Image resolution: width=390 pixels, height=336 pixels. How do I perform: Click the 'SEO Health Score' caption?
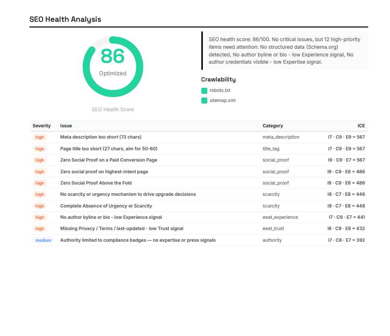[x=113, y=109]
